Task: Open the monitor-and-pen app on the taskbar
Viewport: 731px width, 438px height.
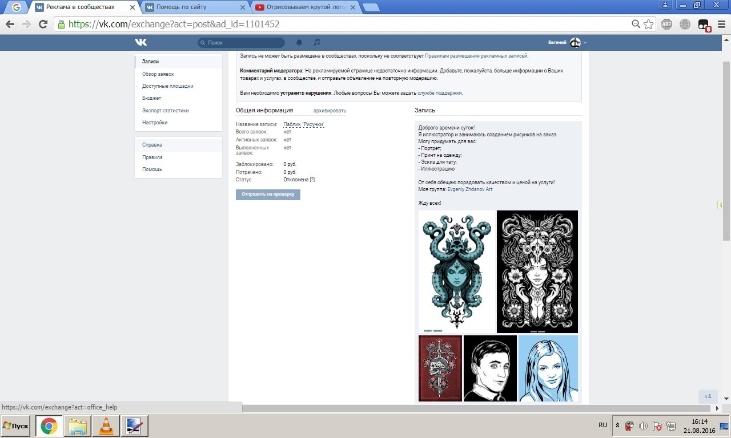Action: 135,426
